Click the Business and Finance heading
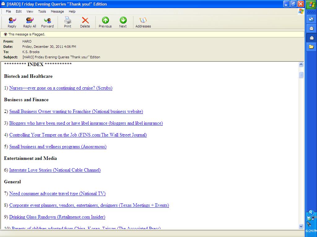The width and height of the screenshot is (317, 237). coord(26,100)
